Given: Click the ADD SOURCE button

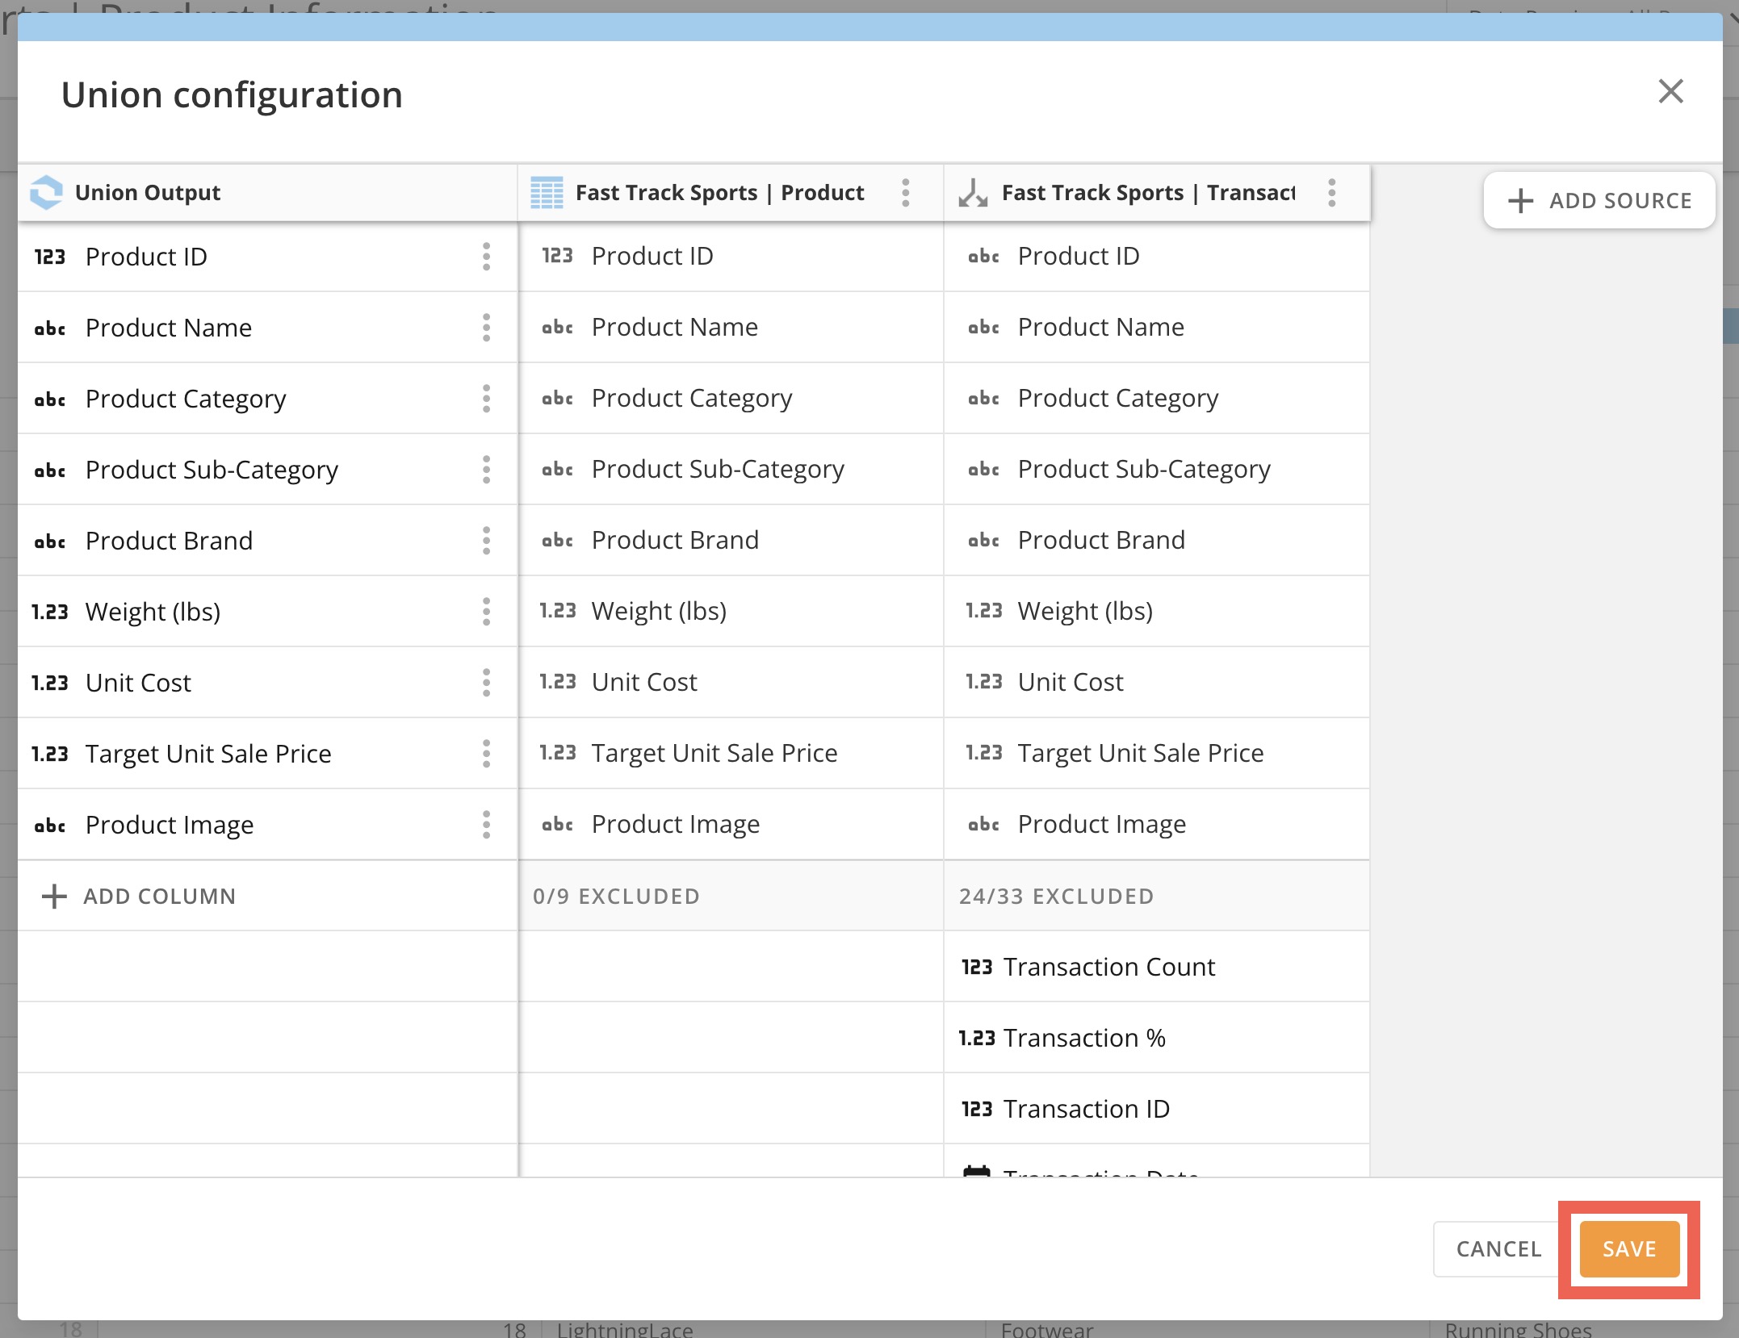Looking at the screenshot, I should click(1599, 200).
